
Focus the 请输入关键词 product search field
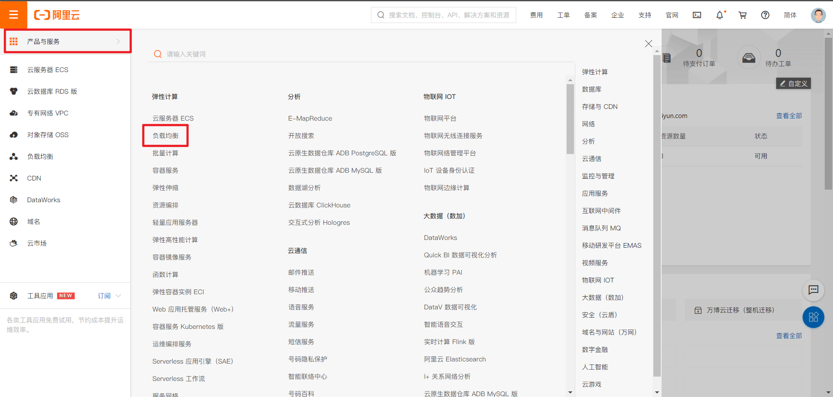tap(361, 54)
